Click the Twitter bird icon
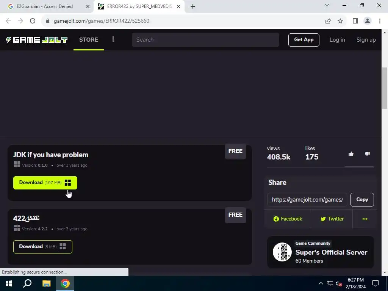Image resolution: width=388 pixels, height=291 pixels. point(323,219)
